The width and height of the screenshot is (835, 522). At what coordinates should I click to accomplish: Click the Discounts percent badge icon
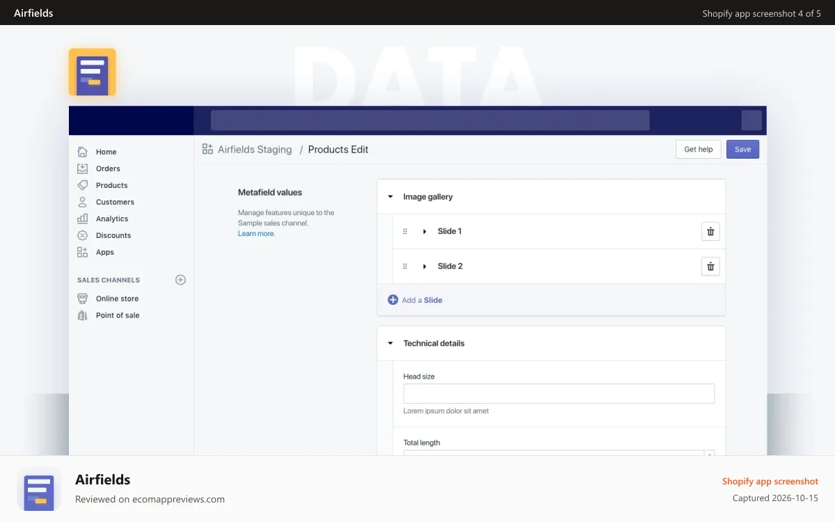click(83, 235)
